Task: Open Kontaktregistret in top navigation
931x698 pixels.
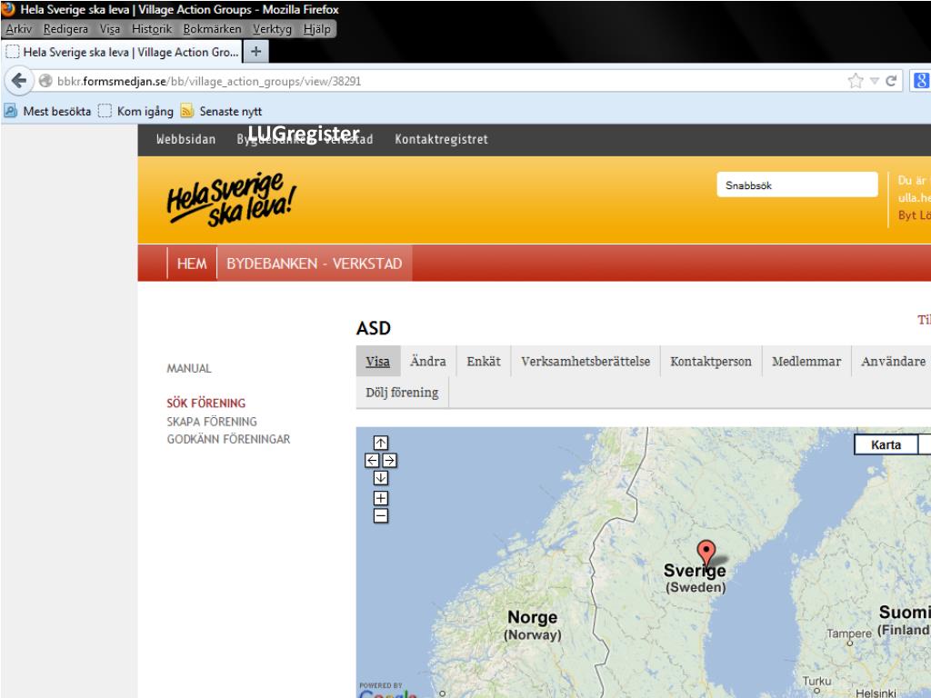Action: click(441, 139)
